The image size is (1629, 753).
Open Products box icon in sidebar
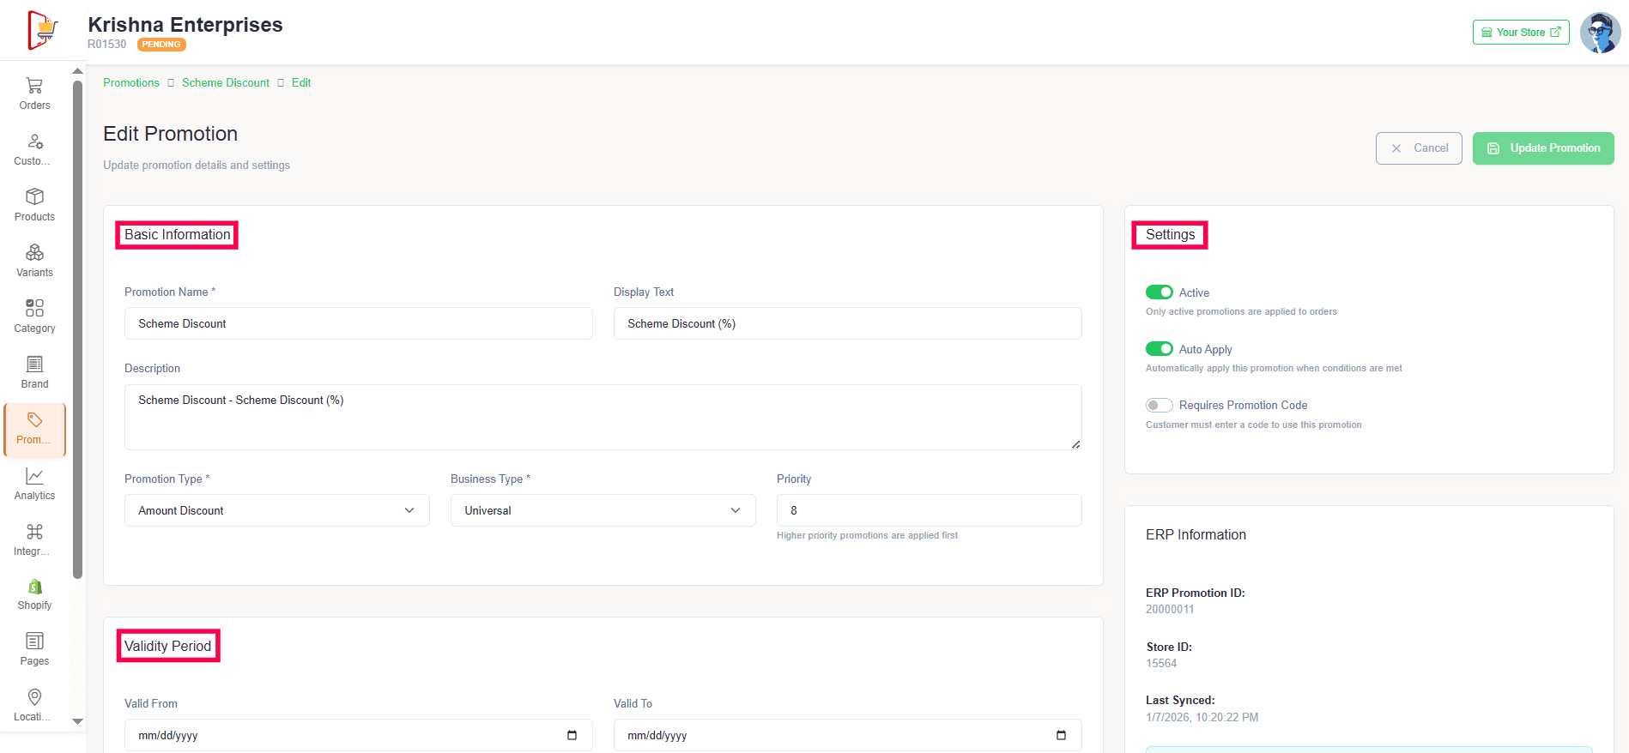point(34,197)
